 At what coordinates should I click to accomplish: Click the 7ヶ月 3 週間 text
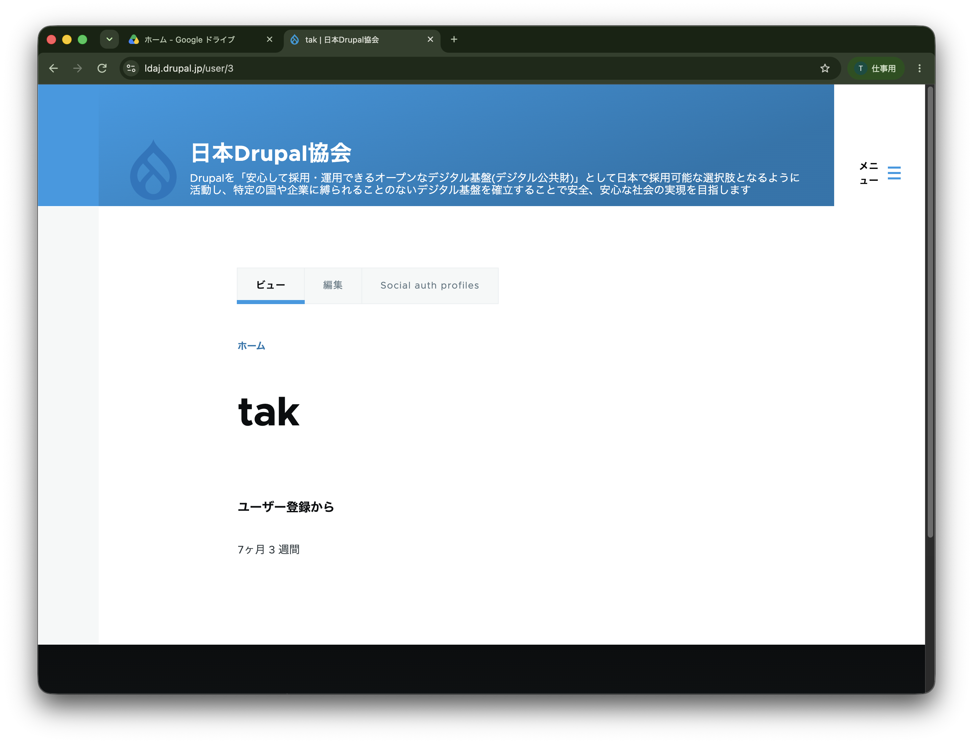[x=268, y=549]
